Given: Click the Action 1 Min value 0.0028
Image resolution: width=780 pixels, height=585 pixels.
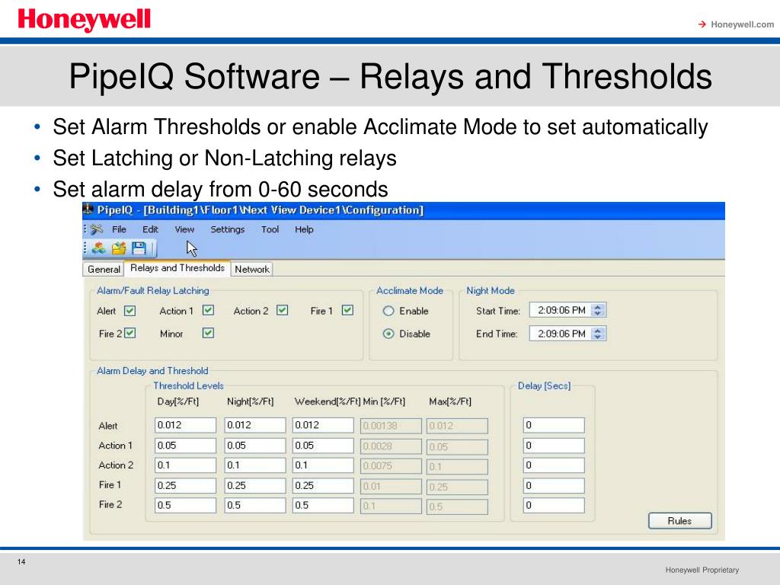Looking at the screenshot, I should 391,446.
